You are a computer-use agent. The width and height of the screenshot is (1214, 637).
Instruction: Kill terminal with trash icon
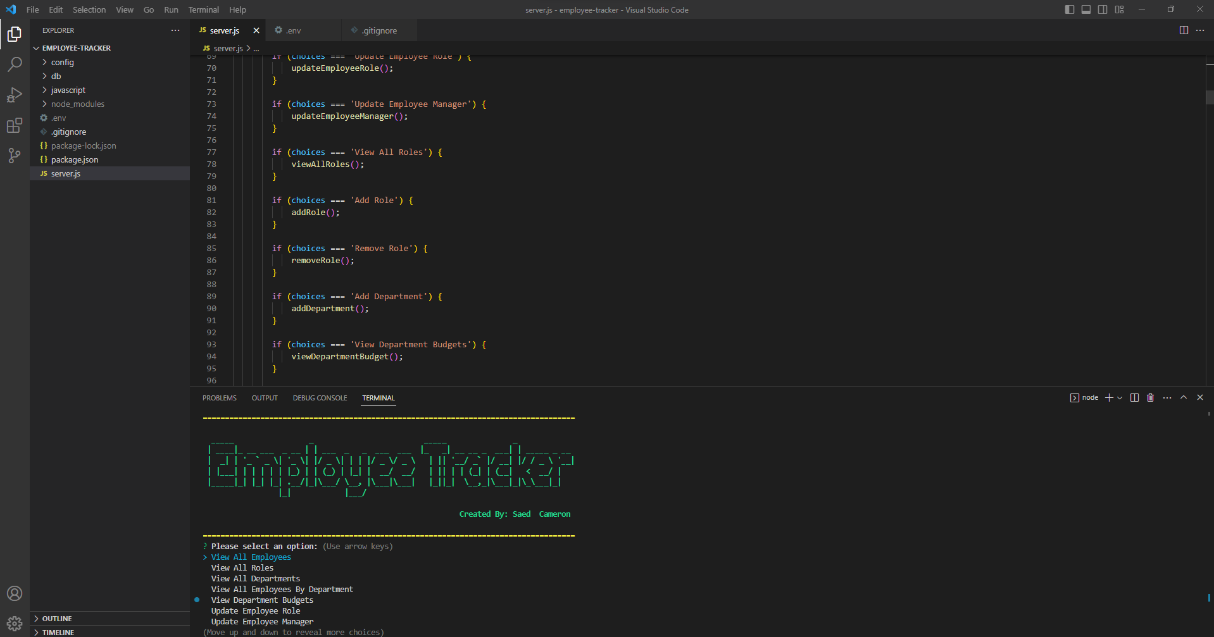pos(1151,398)
